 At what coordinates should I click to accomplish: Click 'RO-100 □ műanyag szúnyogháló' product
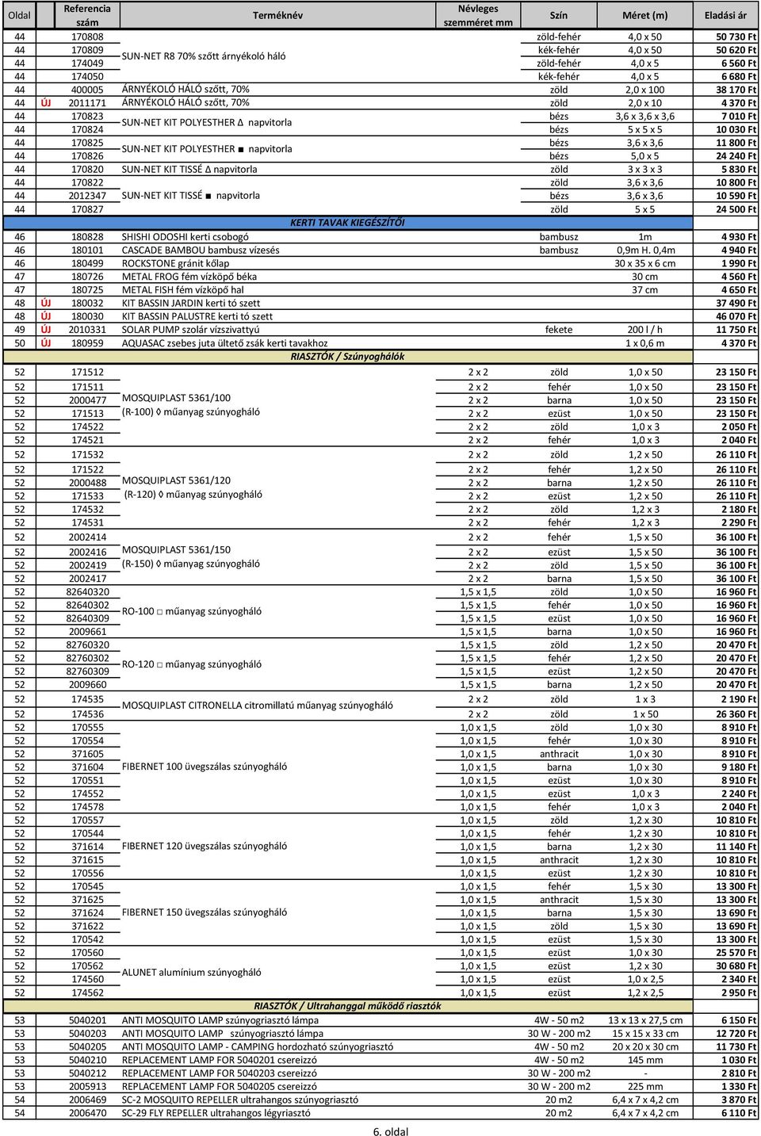pyautogui.click(x=192, y=611)
